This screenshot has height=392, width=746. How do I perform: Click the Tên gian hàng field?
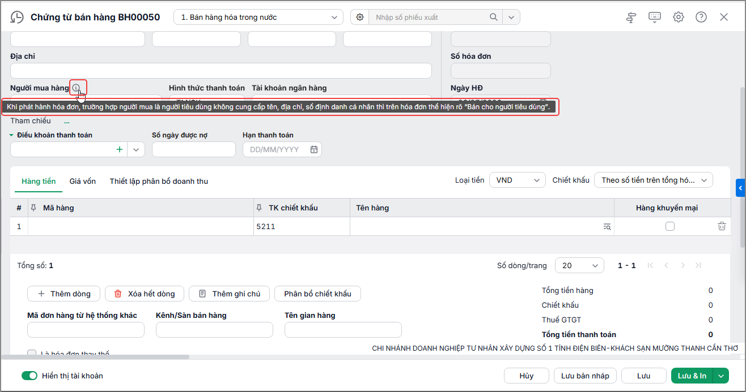343,330
